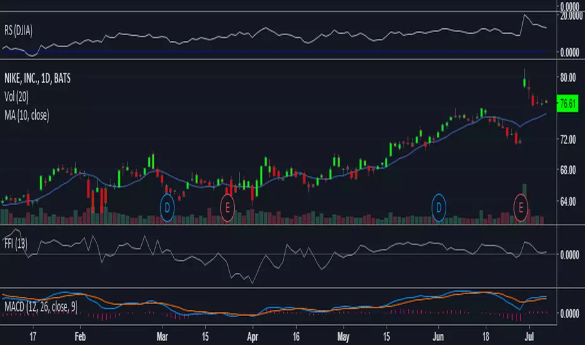
Task: Click the 0.0000 label on the FFI axis
Action: click(570, 255)
